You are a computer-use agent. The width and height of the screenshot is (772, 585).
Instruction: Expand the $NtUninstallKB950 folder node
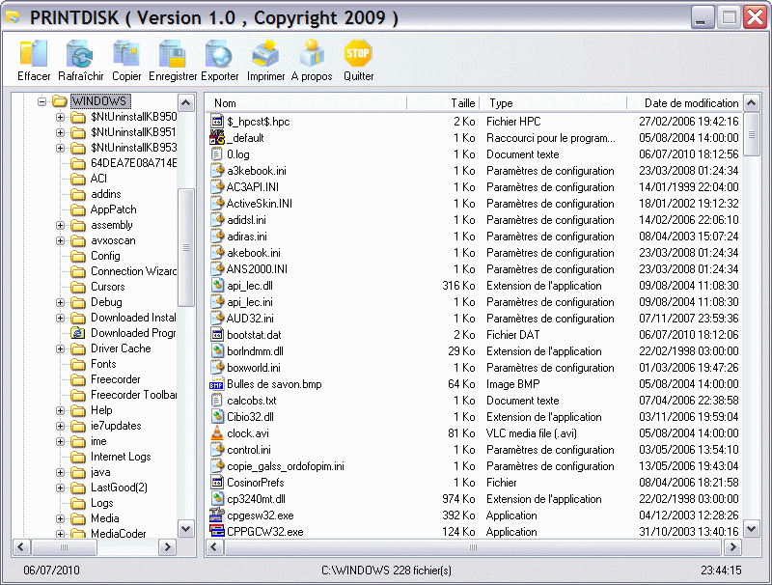click(60, 117)
